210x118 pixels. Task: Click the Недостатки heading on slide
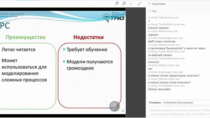click(88, 37)
